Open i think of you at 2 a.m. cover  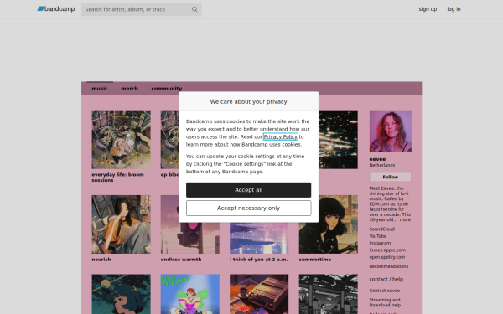259,238
